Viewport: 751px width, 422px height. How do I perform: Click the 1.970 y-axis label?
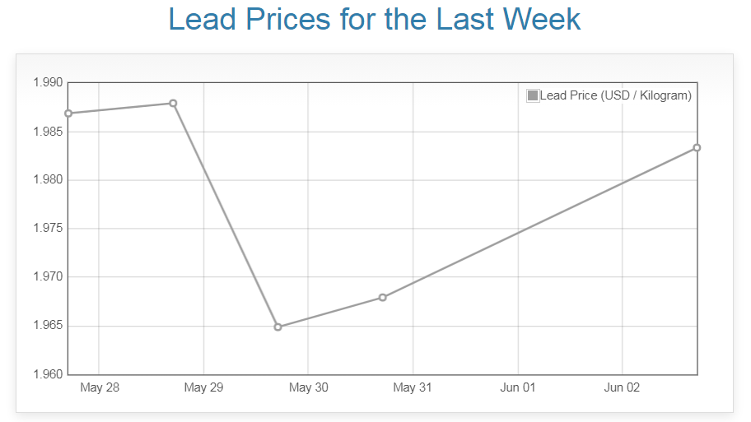pos(48,277)
